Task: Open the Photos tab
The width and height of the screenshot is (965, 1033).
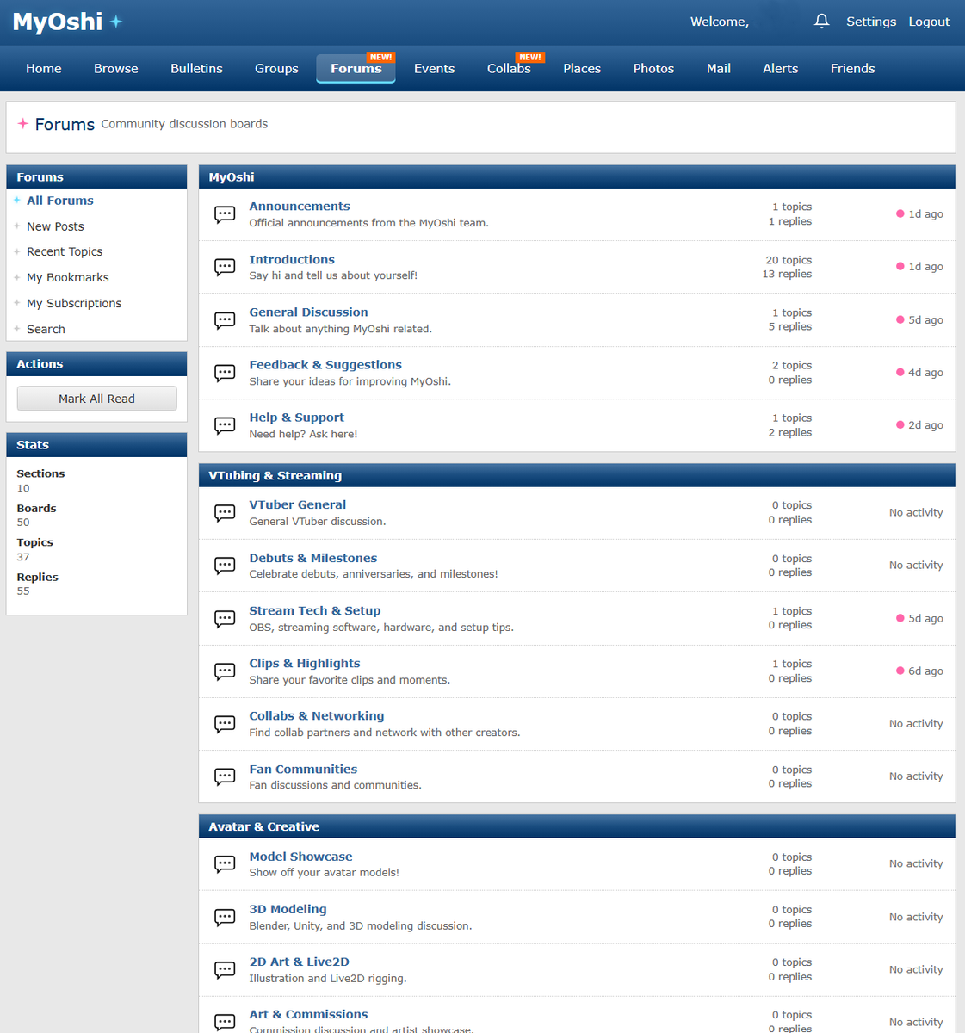Action: (x=653, y=69)
